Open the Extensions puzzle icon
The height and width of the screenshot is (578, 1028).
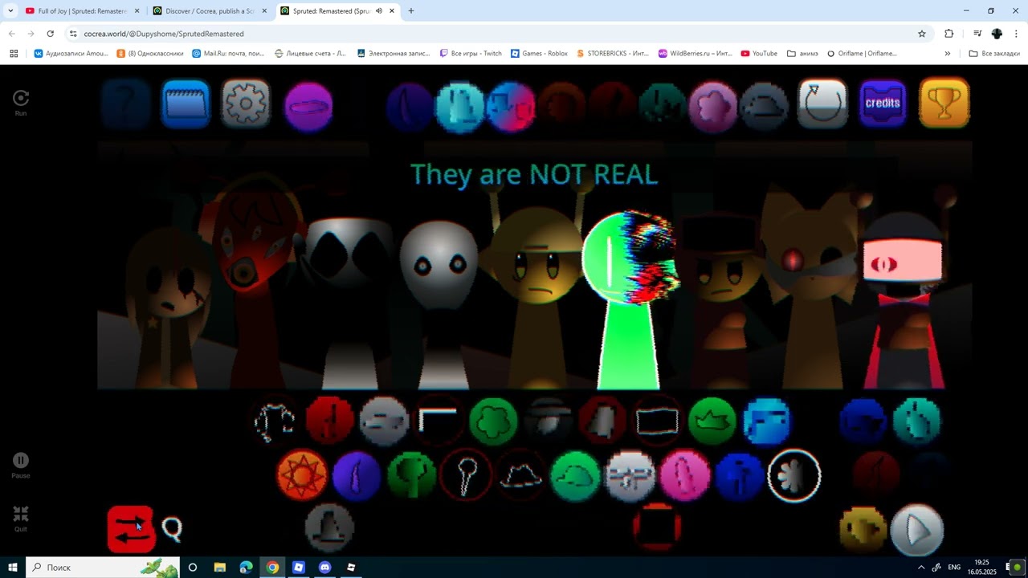coord(948,34)
